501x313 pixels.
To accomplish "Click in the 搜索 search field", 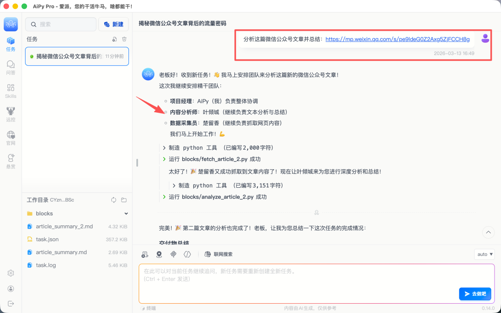I will point(61,24).
